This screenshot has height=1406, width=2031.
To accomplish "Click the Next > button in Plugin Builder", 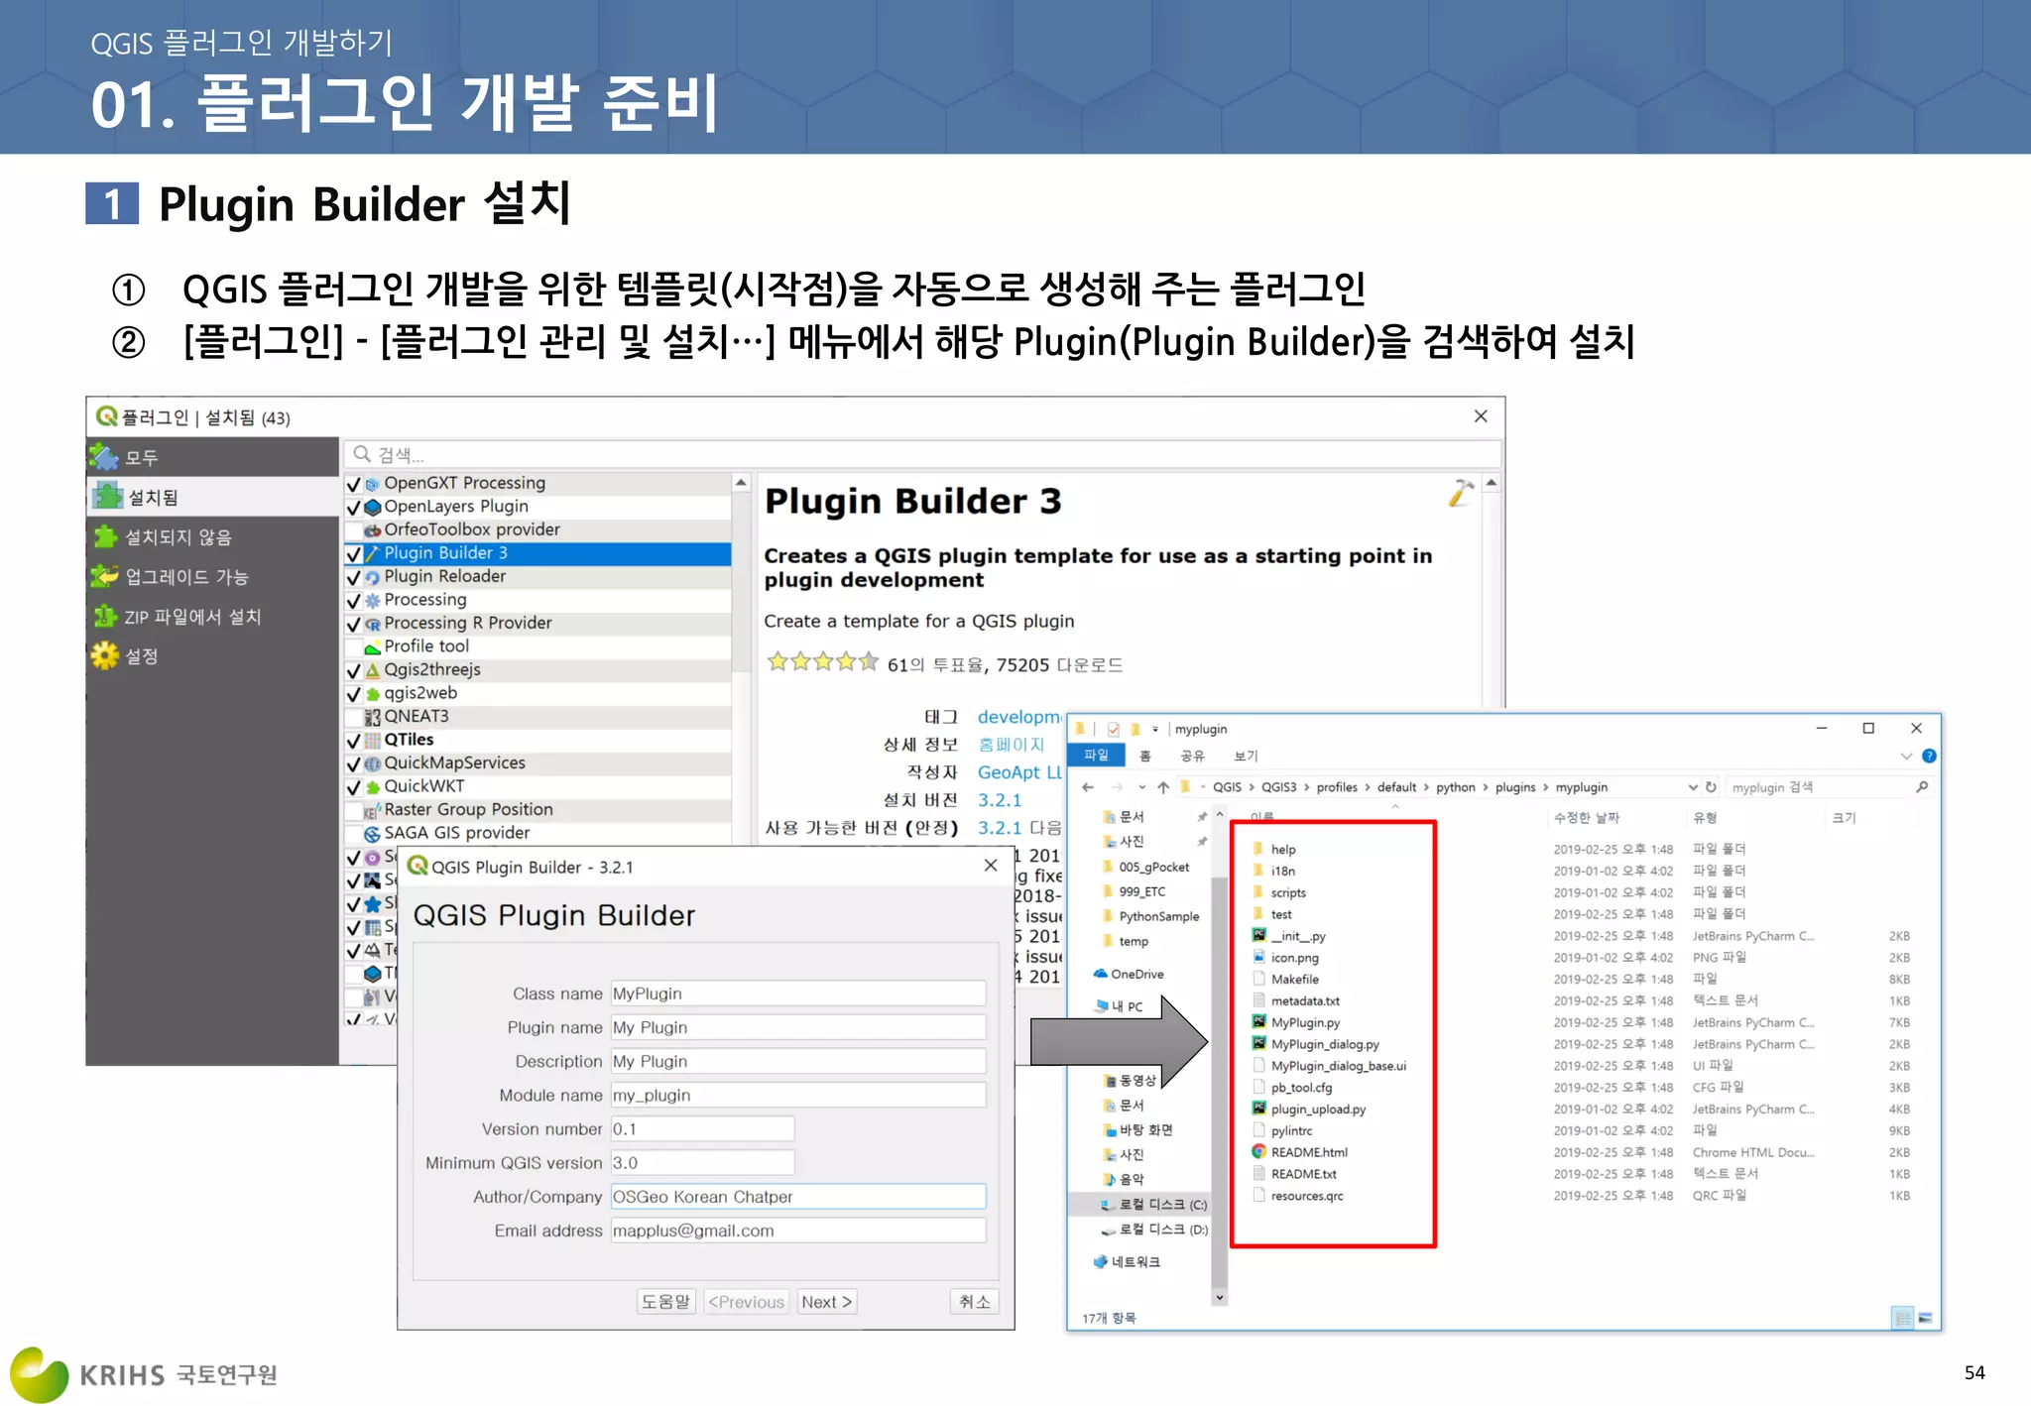I will (x=827, y=1302).
